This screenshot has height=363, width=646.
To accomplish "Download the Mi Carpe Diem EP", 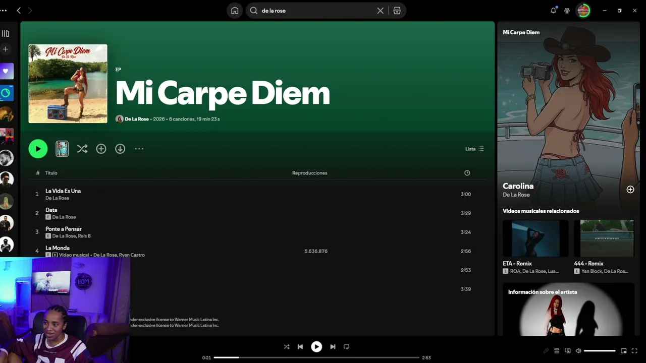I will point(120,149).
